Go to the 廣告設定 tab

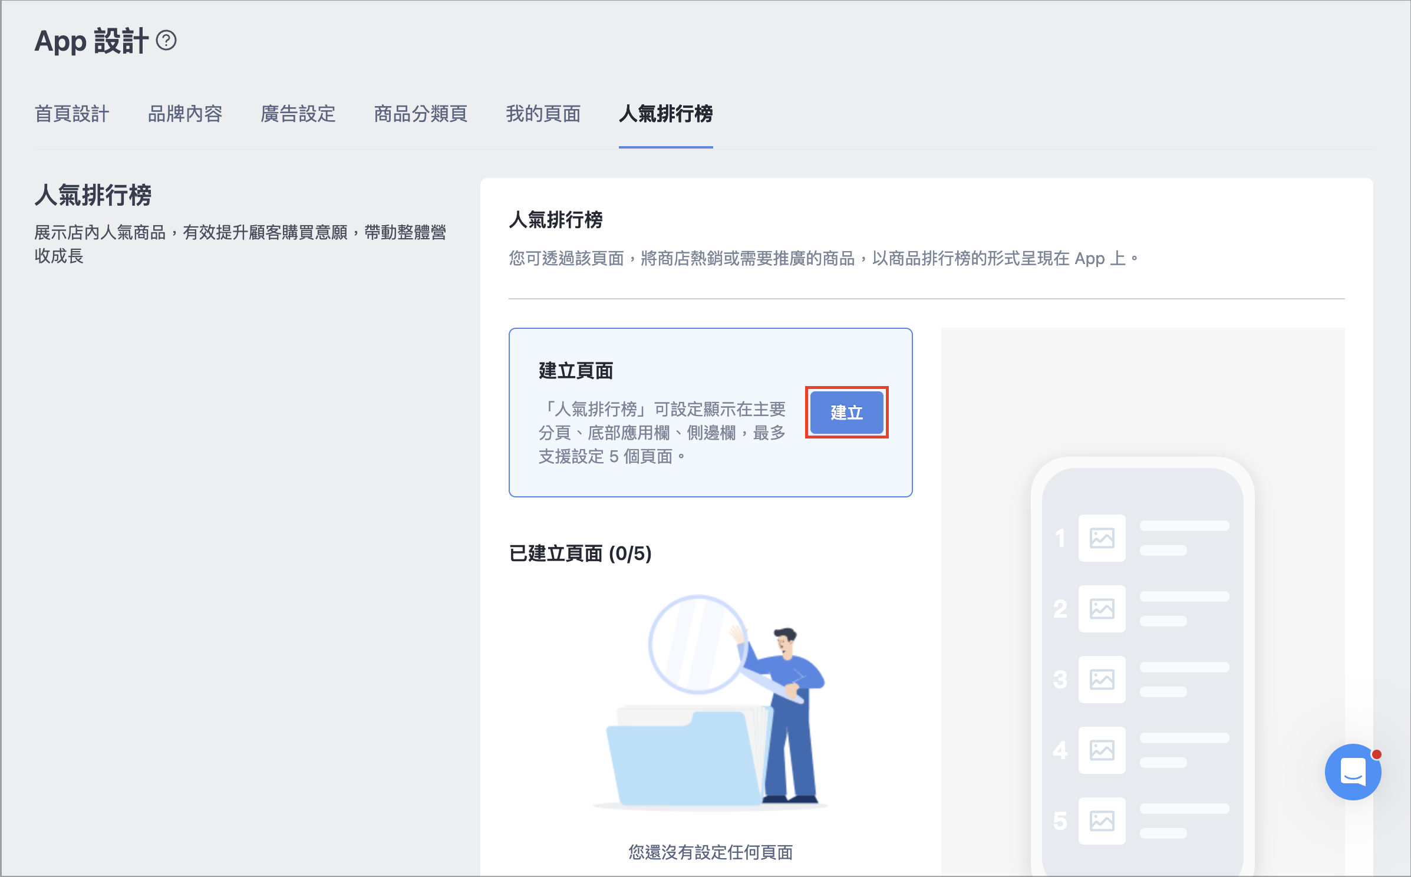click(x=298, y=114)
